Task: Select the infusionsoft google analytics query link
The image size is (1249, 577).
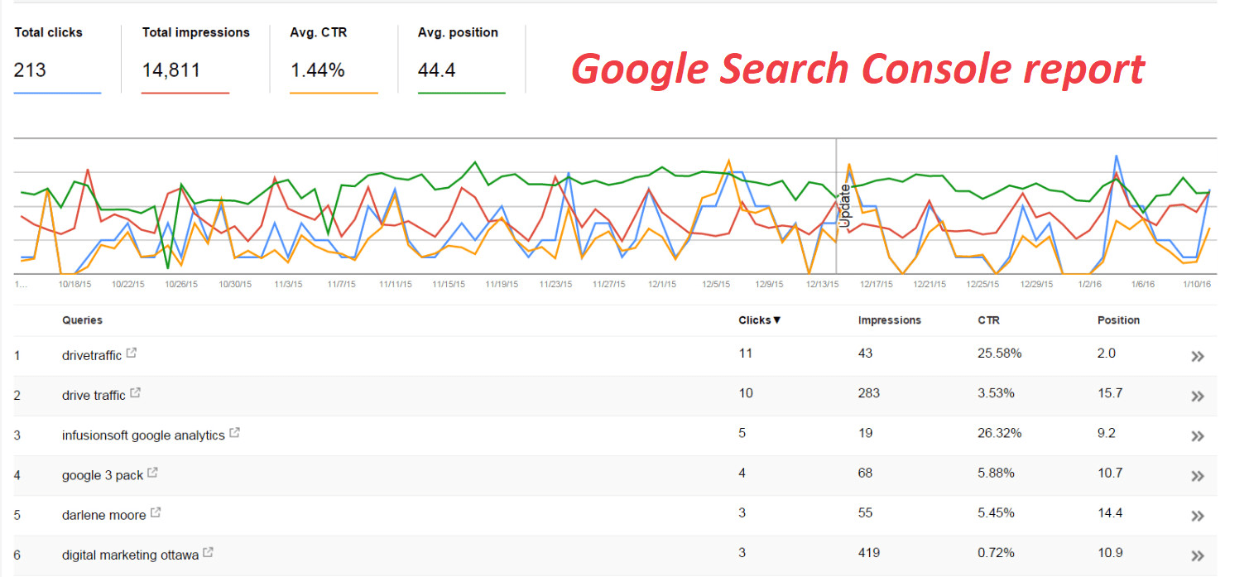Action: (142, 435)
